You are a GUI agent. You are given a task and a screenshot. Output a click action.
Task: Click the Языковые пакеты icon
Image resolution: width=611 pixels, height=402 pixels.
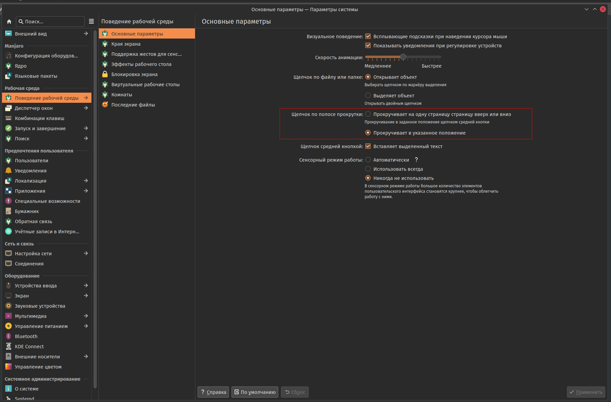click(8, 76)
